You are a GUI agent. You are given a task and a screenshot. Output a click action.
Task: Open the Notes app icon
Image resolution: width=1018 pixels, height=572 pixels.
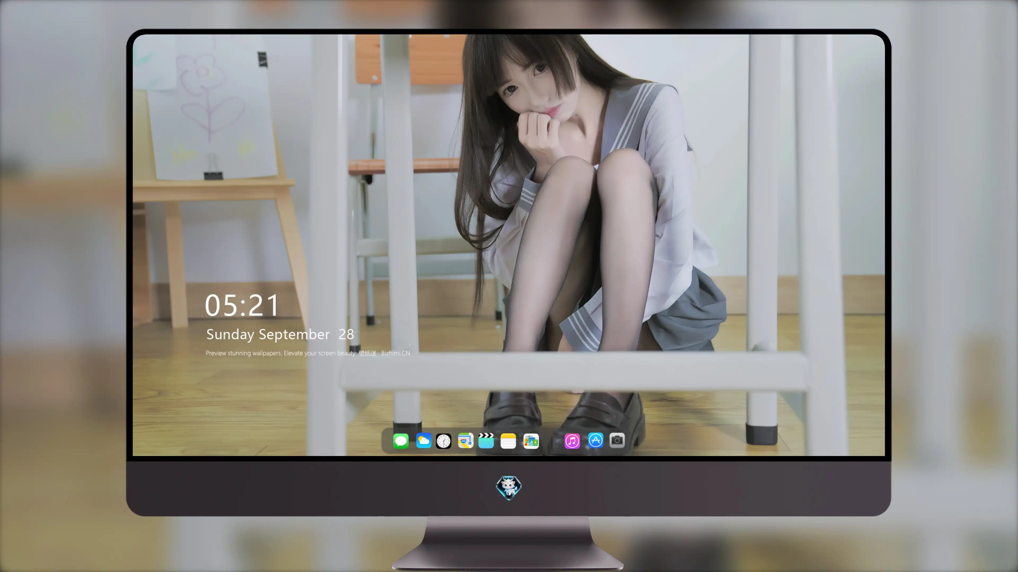coord(508,441)
